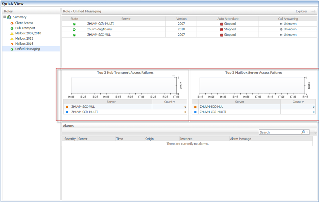Open the Alarms search magnifier dropdown
Image resolution: width=319 pixels, height=204 pixels.
click(x=305, y=132)
